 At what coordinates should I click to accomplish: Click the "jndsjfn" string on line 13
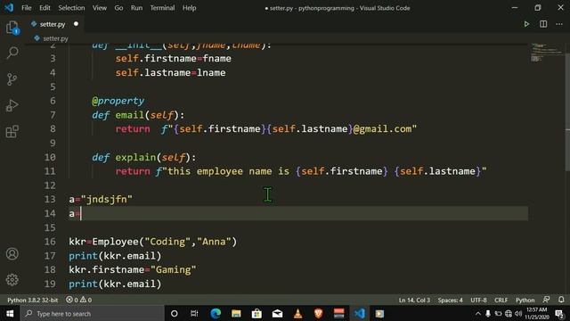coord(107,200)
